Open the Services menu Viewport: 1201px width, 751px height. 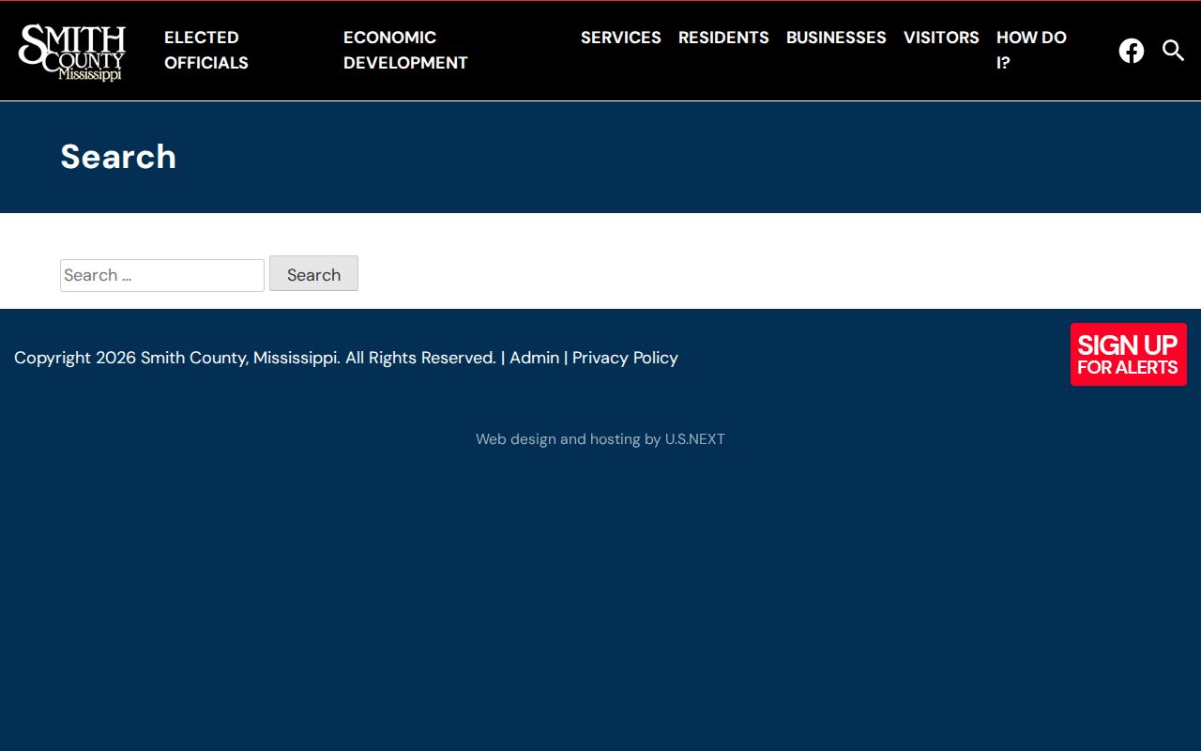[621, 38]
